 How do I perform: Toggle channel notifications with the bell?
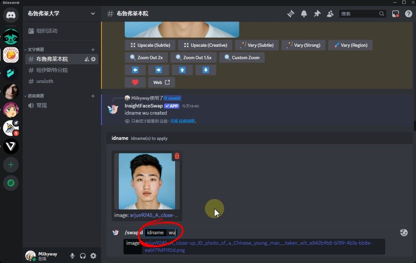click(304, 13)
